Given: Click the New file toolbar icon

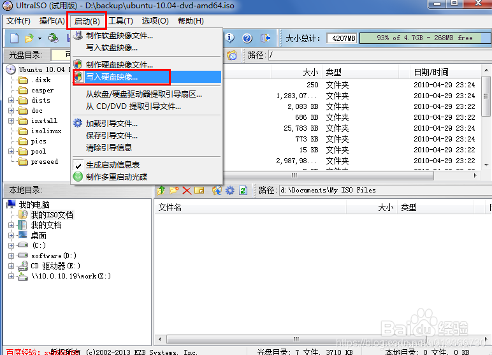Looking at the screenshot, I should pos(15,38).
